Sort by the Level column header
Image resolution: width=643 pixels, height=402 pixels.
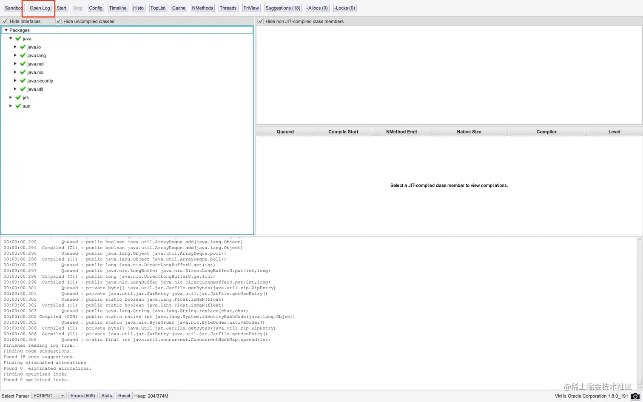(x=614, y=132)
